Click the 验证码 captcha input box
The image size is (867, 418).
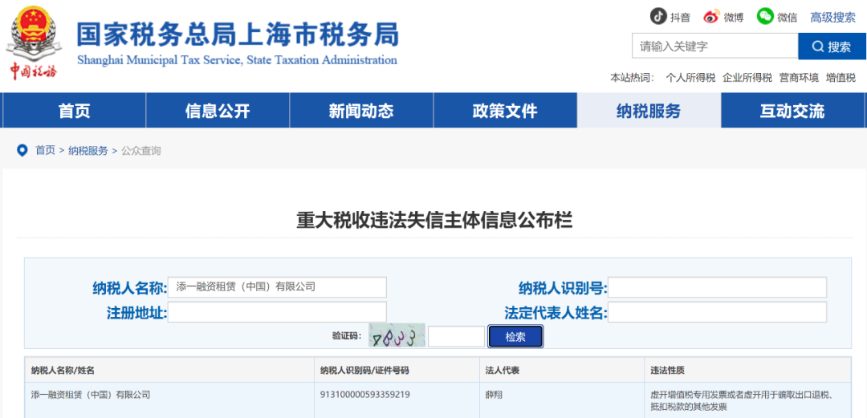(456, 337)
